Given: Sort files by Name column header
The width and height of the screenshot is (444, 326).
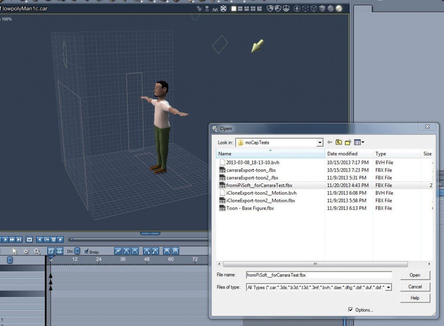Looking at the screenshot, I should click(x=270, y=153).
